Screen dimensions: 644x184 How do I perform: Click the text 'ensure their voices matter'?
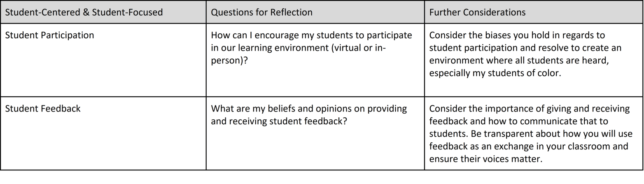coord(484,159)
